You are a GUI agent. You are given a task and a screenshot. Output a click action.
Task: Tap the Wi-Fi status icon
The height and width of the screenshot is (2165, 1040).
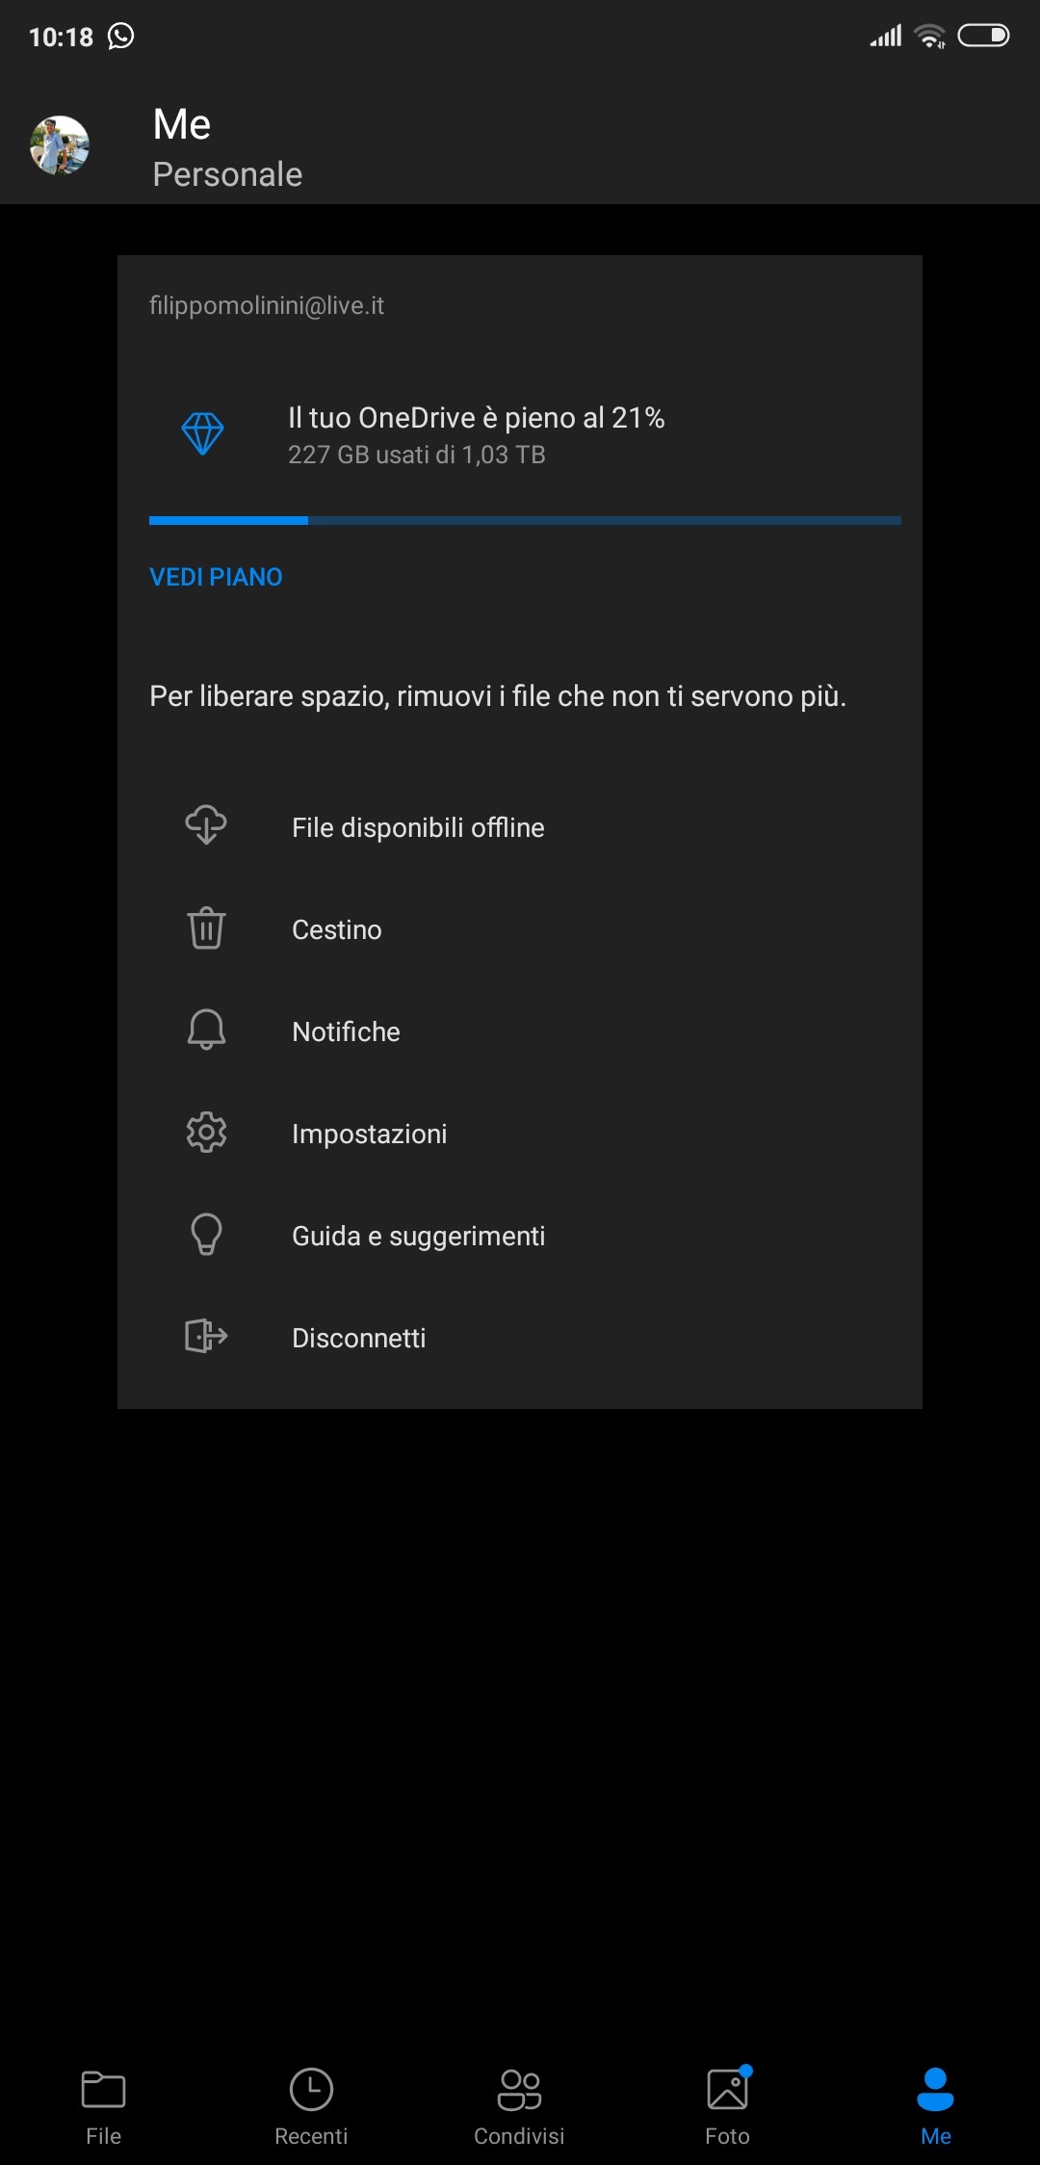coord(930,37)
